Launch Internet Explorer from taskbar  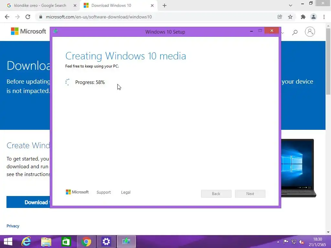coord(26,242)
